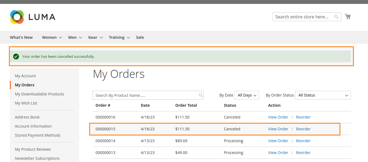This screenshot has width=368, height=162.
Task: View Order for order 000000016
Action: (278, 117)
